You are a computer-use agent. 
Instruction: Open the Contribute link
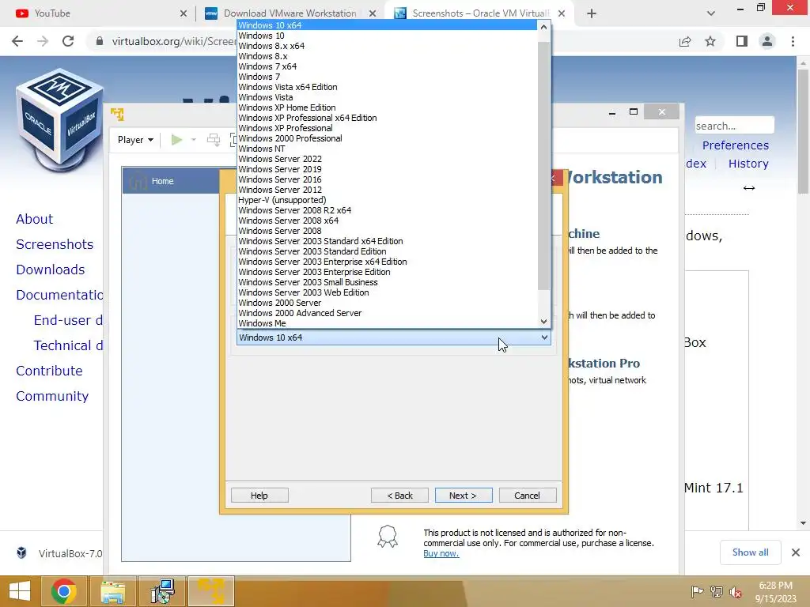49,371
